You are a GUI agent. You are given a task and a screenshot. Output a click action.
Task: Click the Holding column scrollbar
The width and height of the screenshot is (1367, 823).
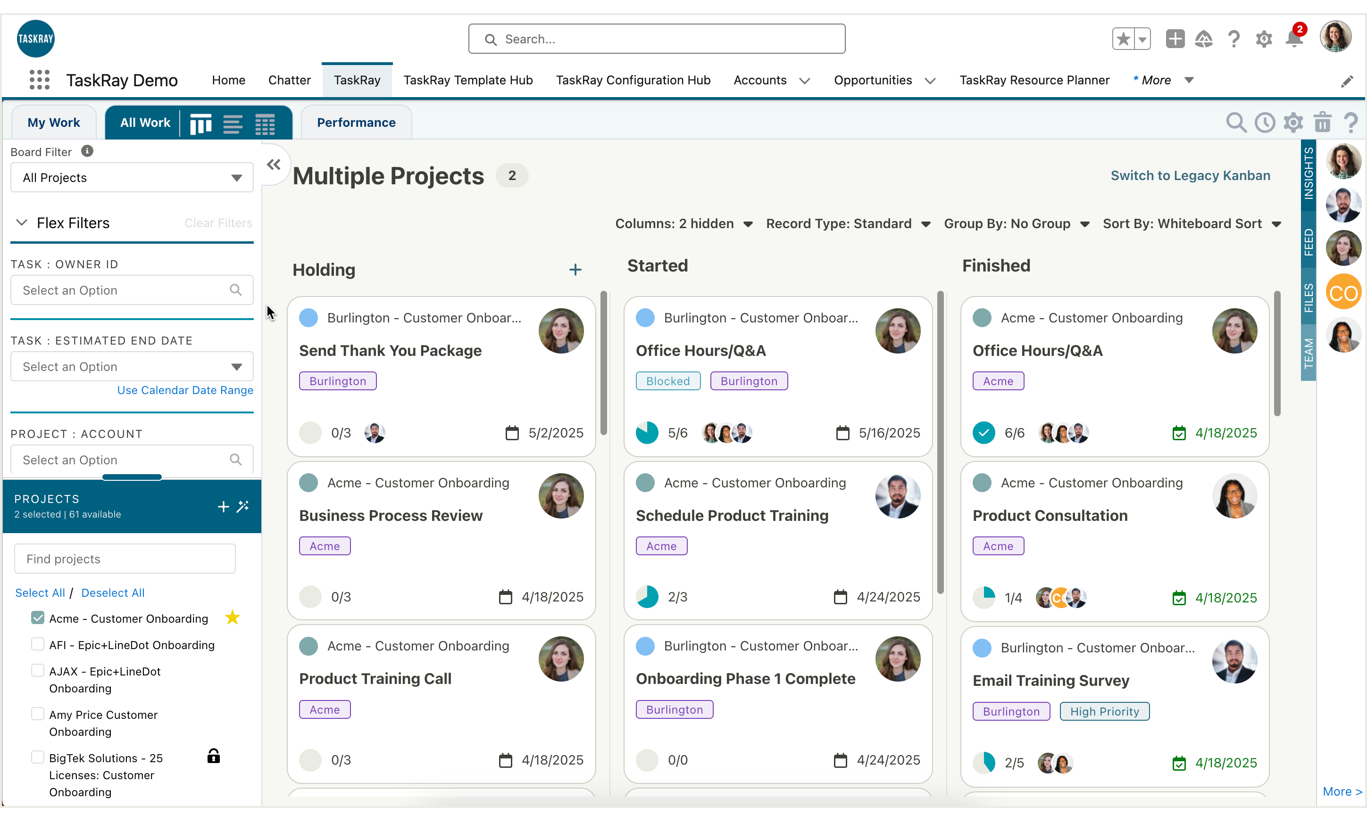[x=604, y=363]
